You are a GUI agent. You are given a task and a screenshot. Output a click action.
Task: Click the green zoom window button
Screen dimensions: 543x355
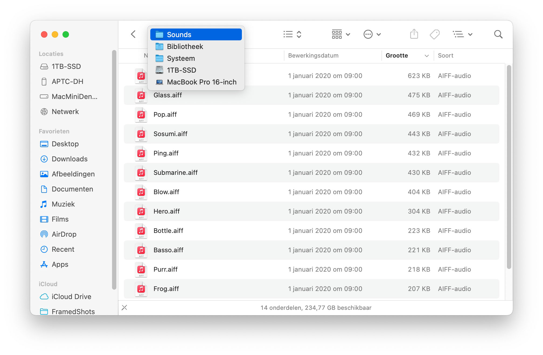[66, 34]
